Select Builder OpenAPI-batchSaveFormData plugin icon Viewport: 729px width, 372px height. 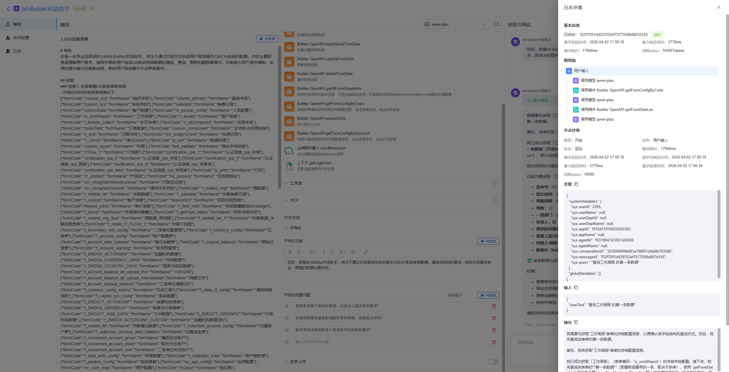289,47
